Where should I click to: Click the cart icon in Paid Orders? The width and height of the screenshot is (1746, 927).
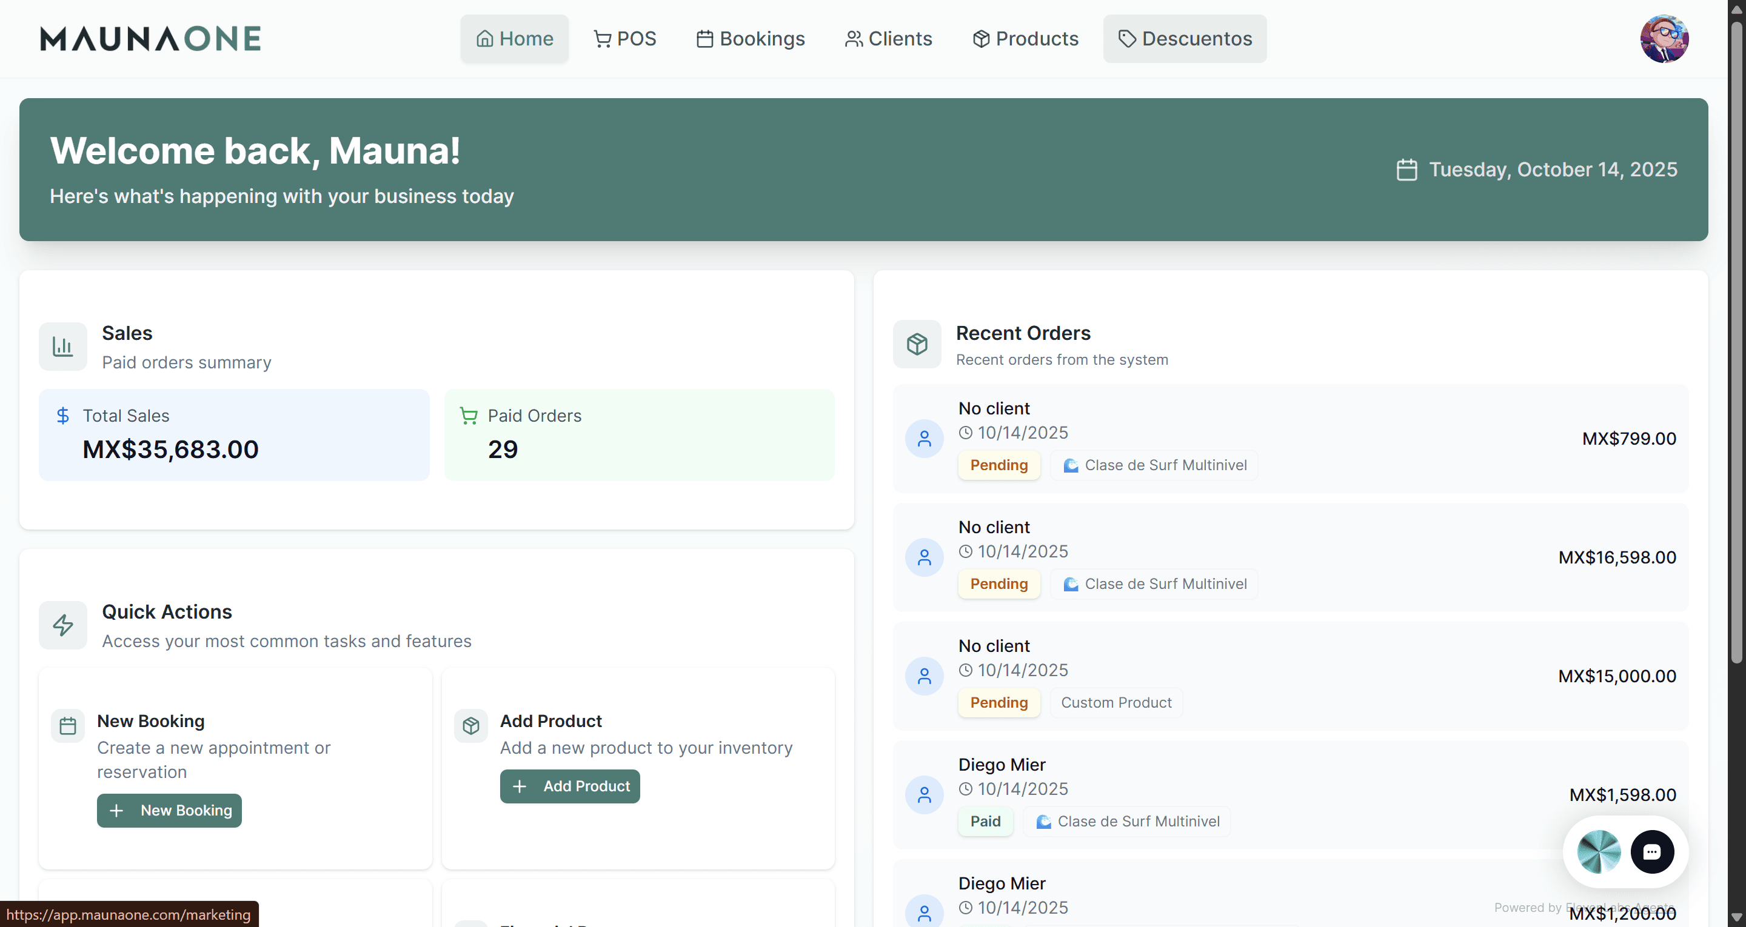(x=469, y=416)
